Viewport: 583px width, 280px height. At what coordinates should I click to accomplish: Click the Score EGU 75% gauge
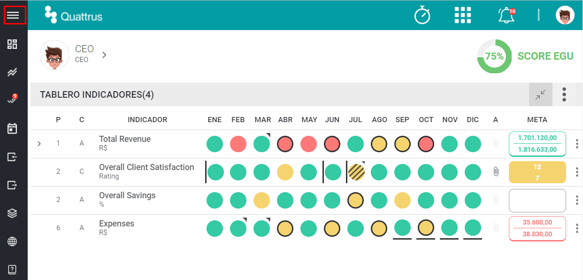(494, 56)
